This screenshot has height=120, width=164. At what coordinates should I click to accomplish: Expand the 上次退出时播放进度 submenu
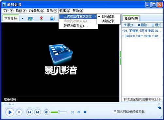78,16
